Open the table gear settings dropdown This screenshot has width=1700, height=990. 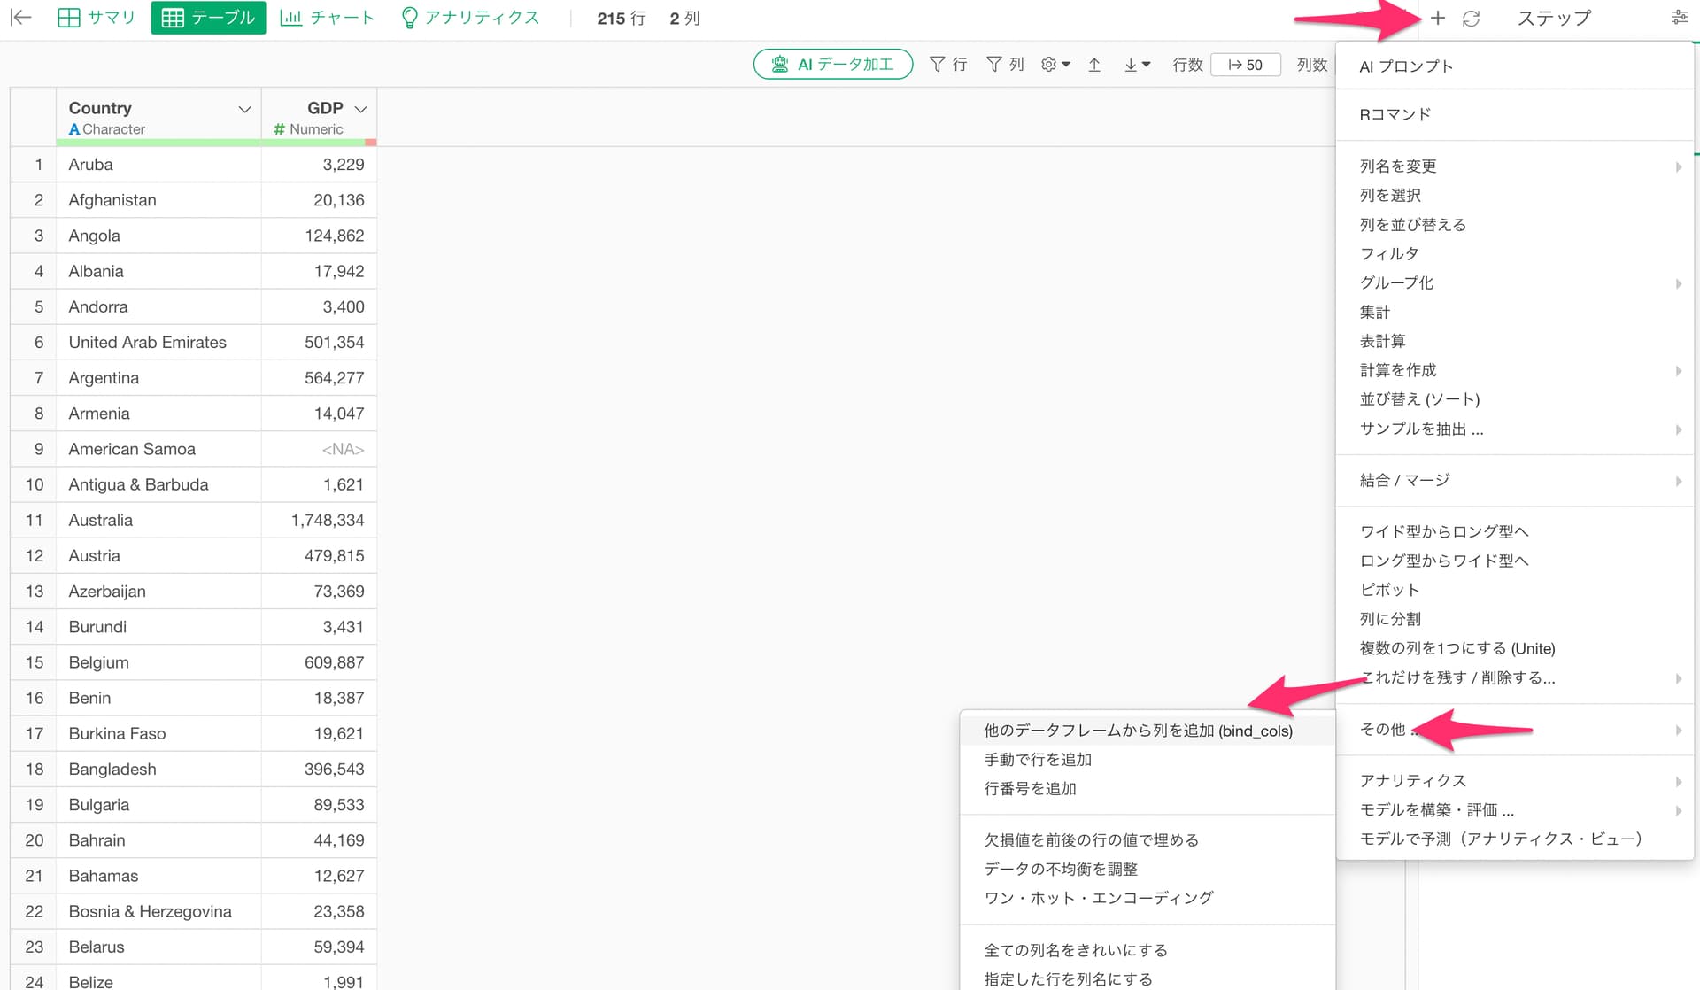click(x=1055, y=65)
